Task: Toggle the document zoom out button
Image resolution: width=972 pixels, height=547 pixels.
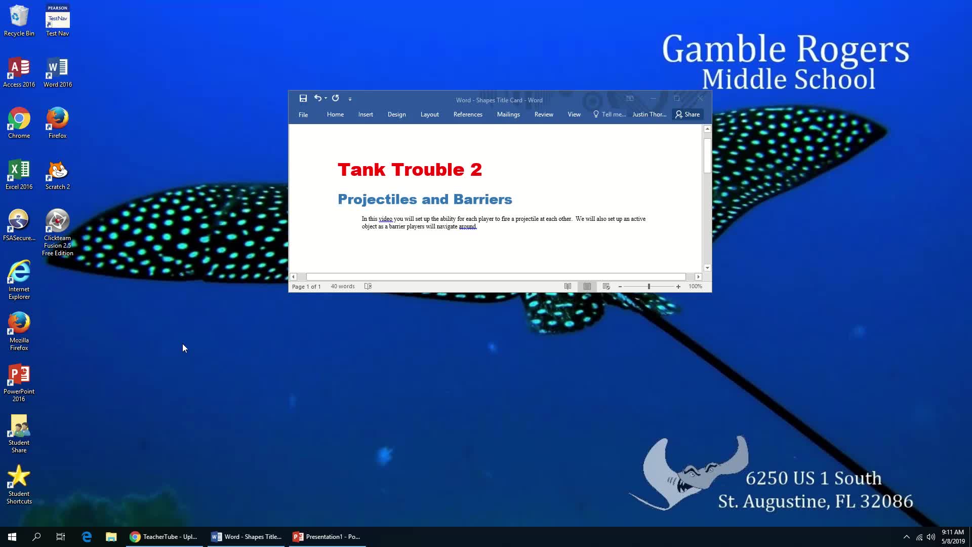Action: pyautogui.click(x=620, y=286)
